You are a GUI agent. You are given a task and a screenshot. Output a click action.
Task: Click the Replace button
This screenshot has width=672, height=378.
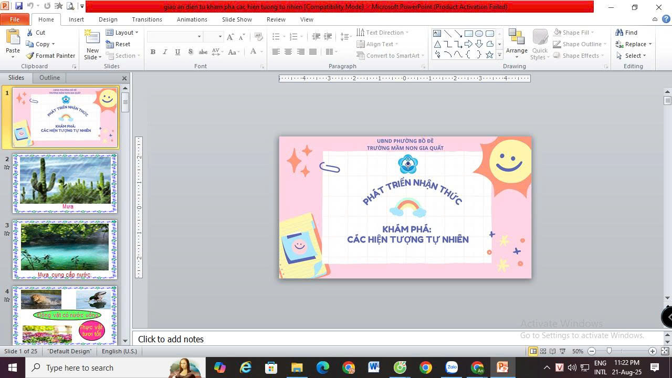pos(634,44)
